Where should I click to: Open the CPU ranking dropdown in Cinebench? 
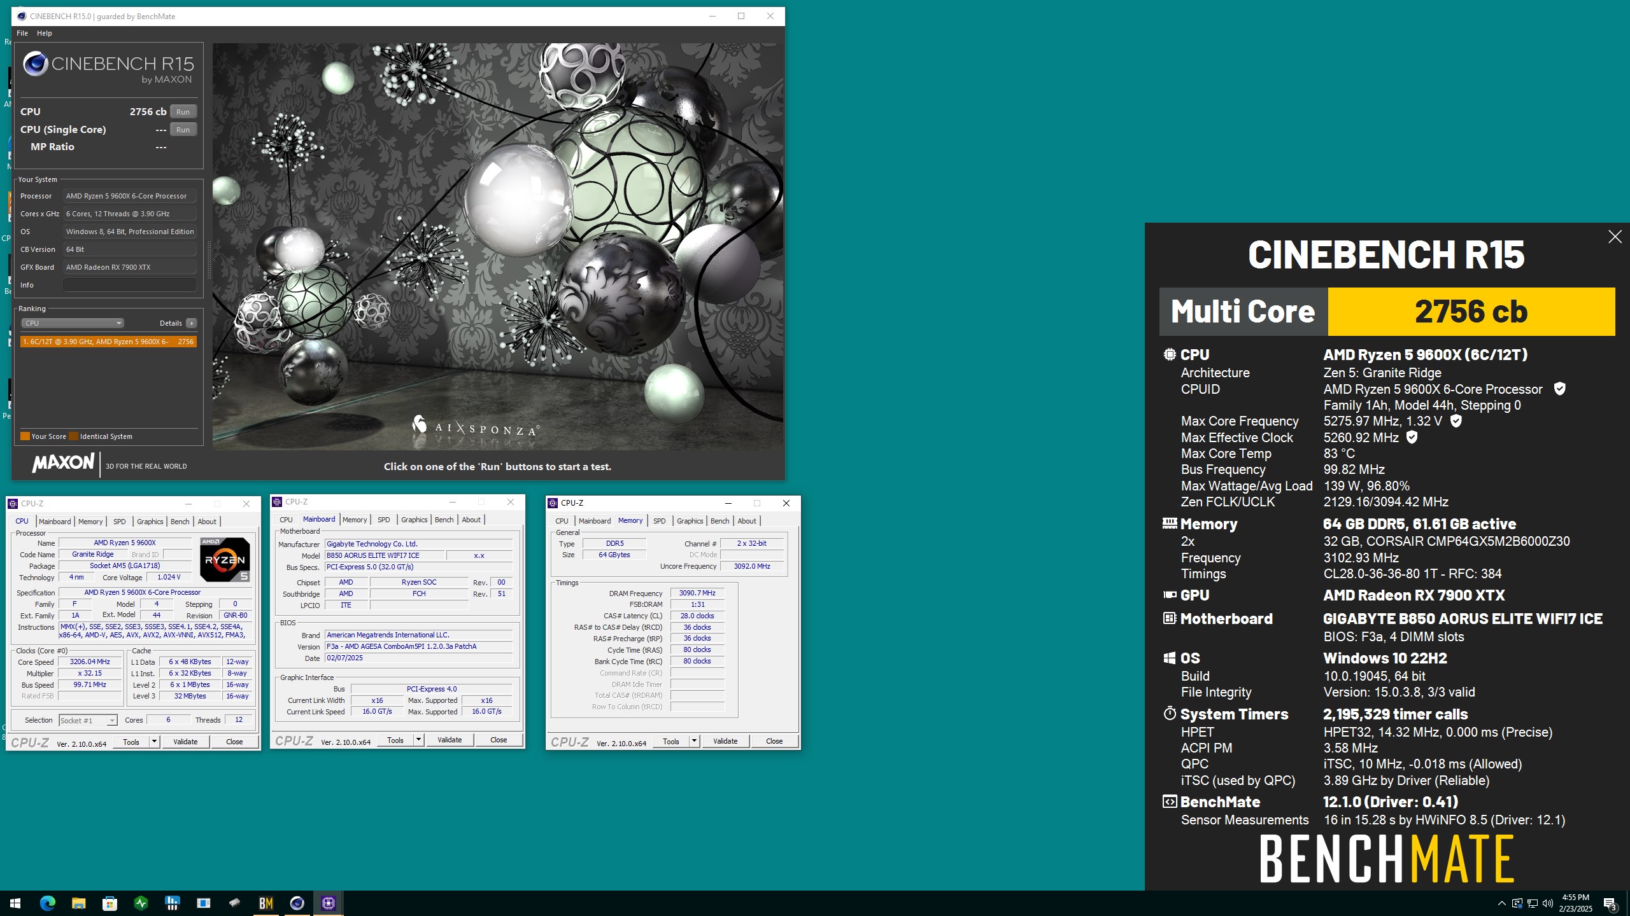(73, 323)
